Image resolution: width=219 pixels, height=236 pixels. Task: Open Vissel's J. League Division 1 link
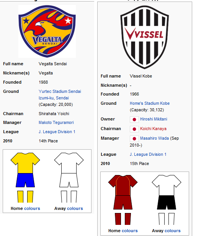tap(148, 154)
